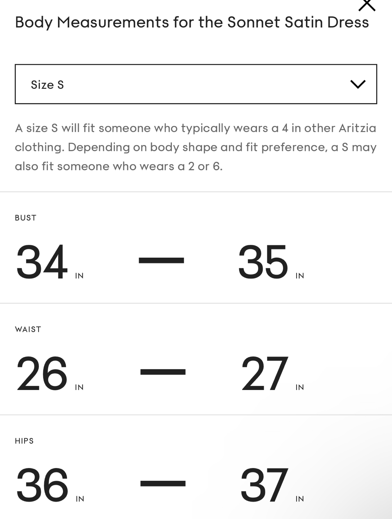
Task: Open the Size S dropdown
Action: [196, 84]
